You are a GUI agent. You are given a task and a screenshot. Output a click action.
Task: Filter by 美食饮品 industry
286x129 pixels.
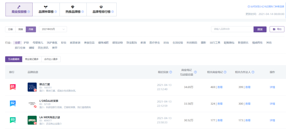(89, 43)
